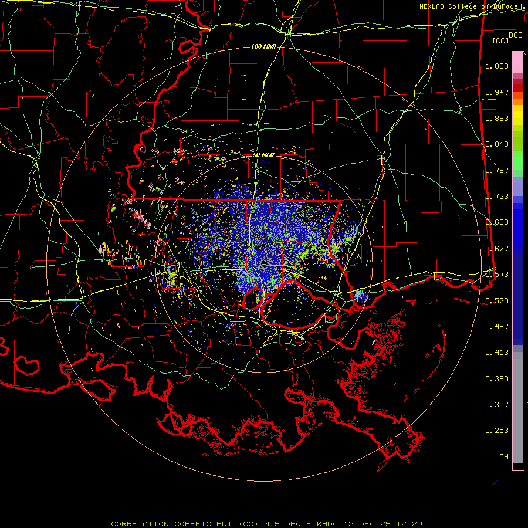Click the 12 DEC 25 date text
The image size is (528, 528).
[368, 524]
